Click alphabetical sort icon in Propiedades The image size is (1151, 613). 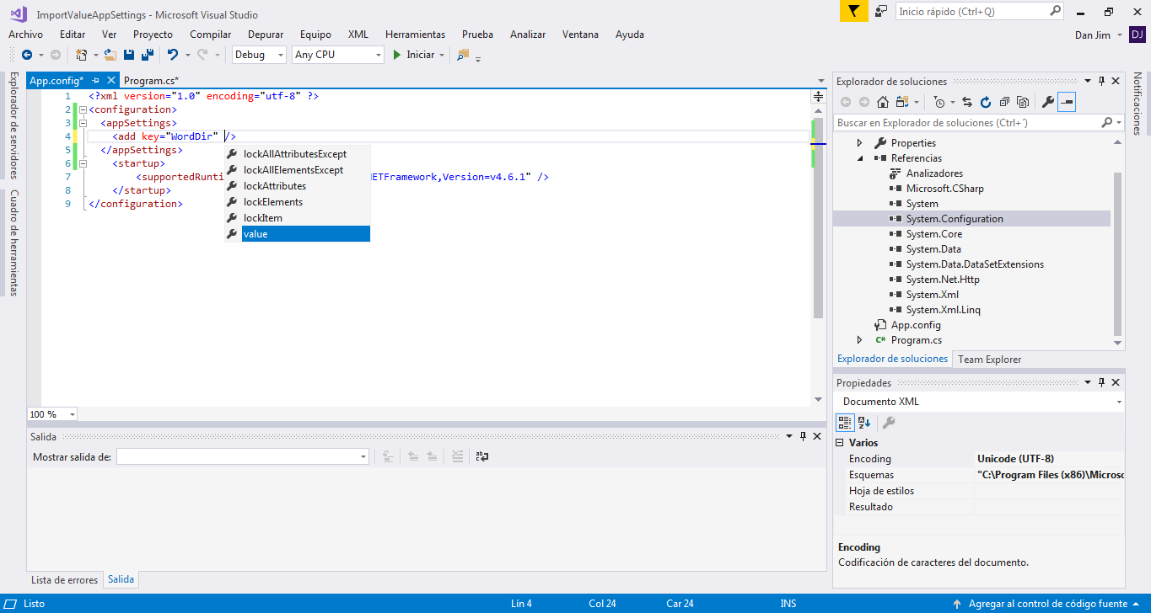click(x=864, y=423)
